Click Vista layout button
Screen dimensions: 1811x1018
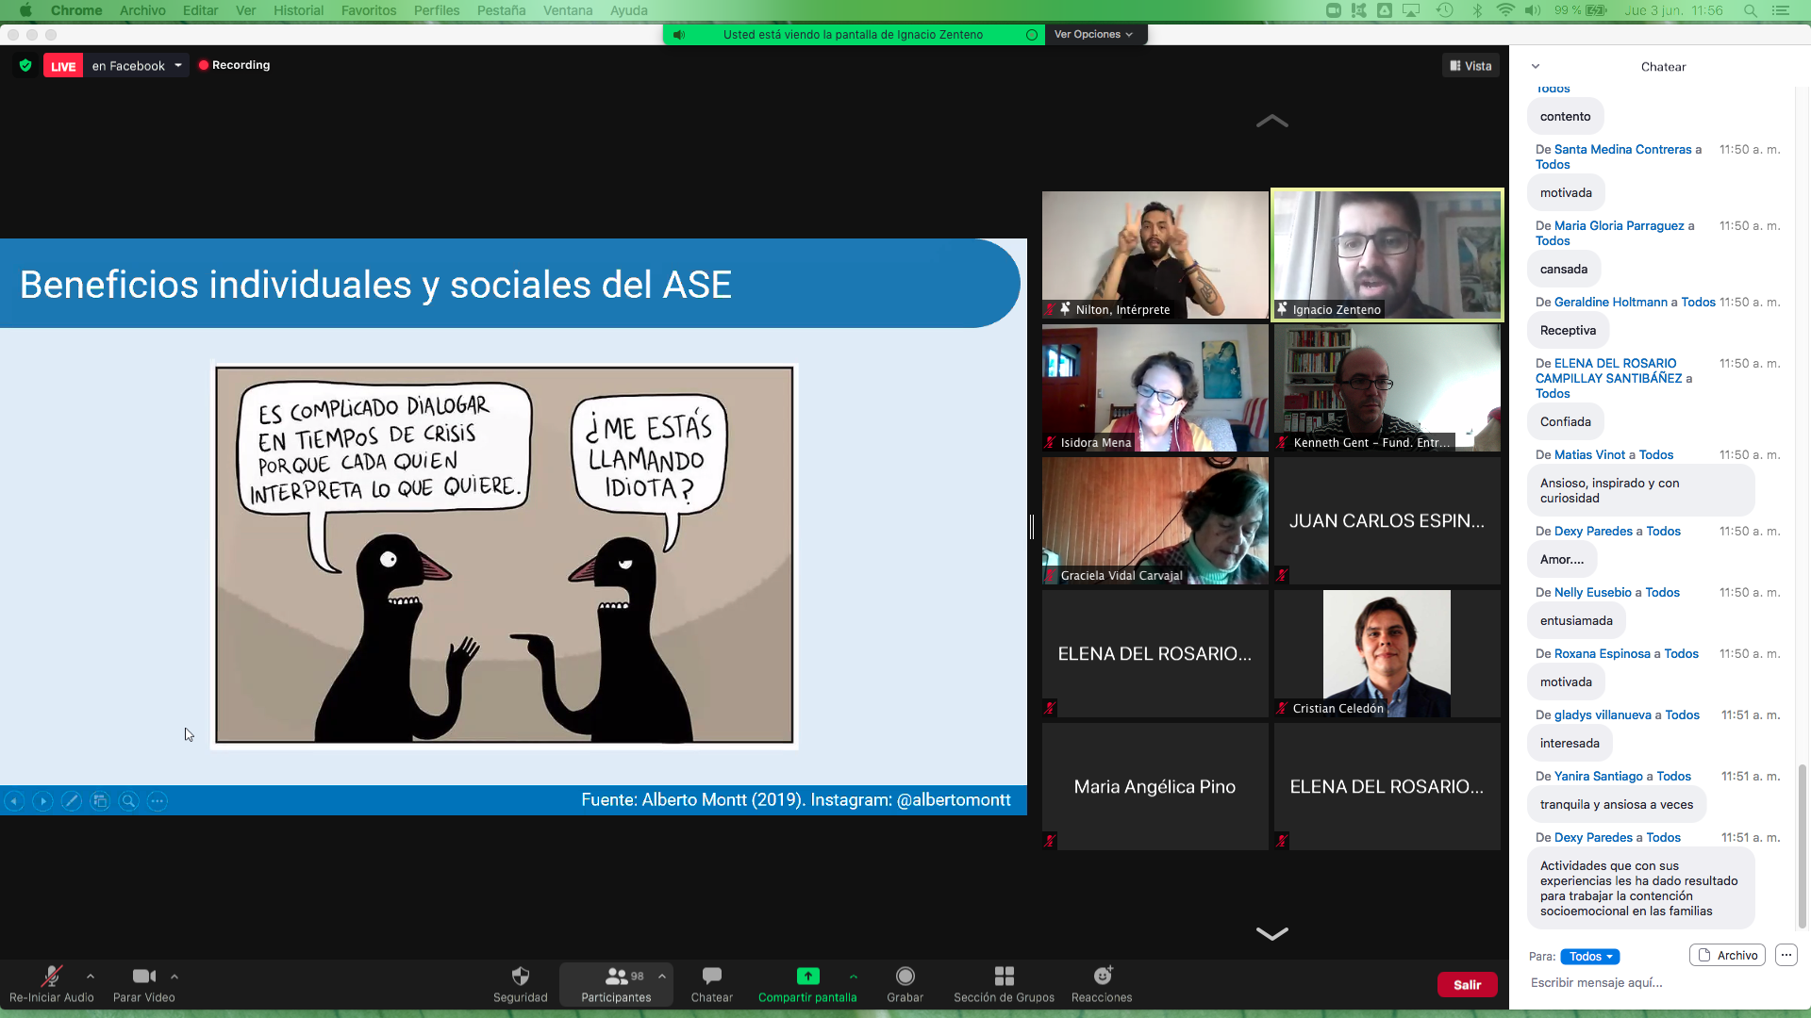click(x=1470, y=65)
